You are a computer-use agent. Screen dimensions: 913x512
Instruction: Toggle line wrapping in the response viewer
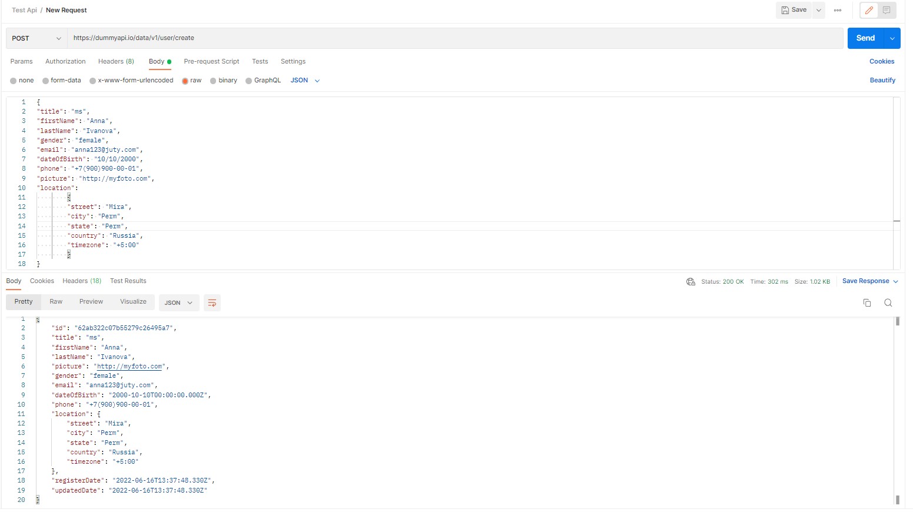point(212,302)
